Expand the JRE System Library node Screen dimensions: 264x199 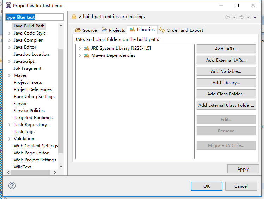click(x=80, y=49)
